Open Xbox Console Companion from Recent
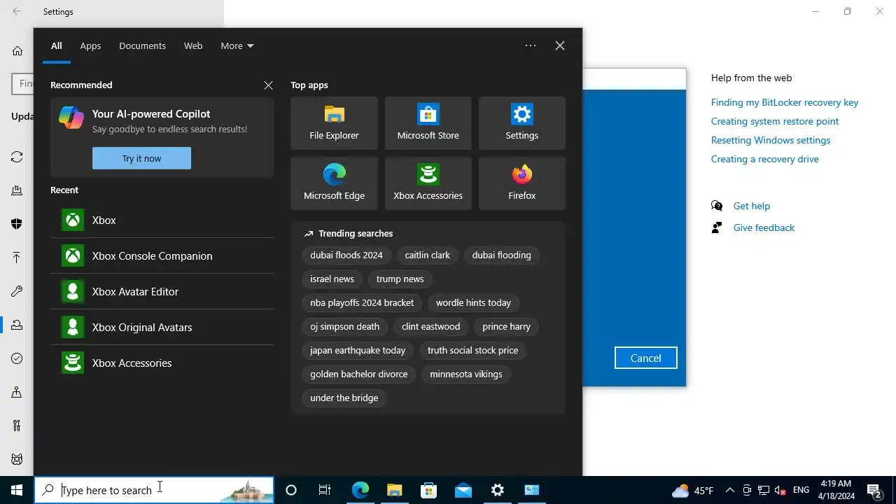Viewport: 896px width, 504px height. (162, 255)
